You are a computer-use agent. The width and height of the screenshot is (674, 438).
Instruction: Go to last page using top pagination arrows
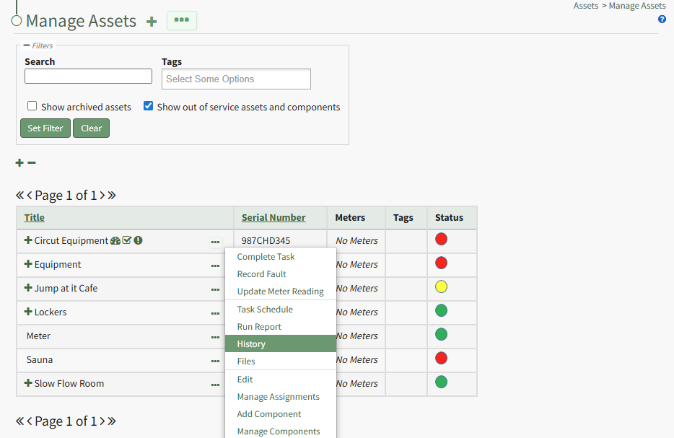[112, 195]
